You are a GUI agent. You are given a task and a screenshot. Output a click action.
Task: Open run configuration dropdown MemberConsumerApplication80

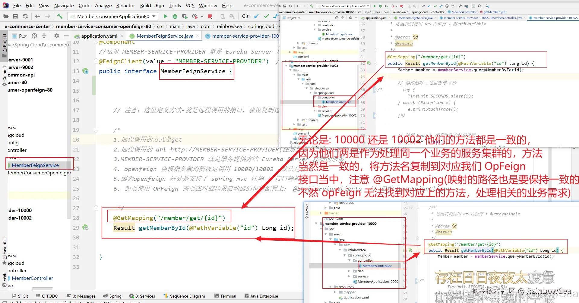[113, 16]
